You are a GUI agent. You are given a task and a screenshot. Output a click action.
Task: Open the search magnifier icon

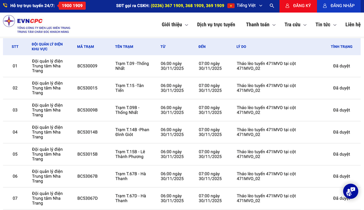pyautogui.click(x=272, y=6)
